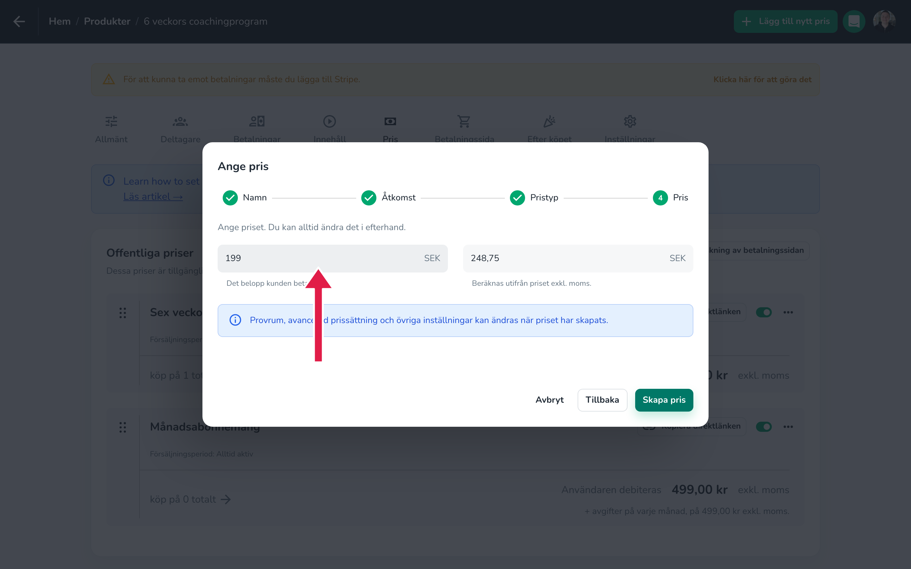
Task: Click the Åtkomst step checkmark
Action: (369, 198)
